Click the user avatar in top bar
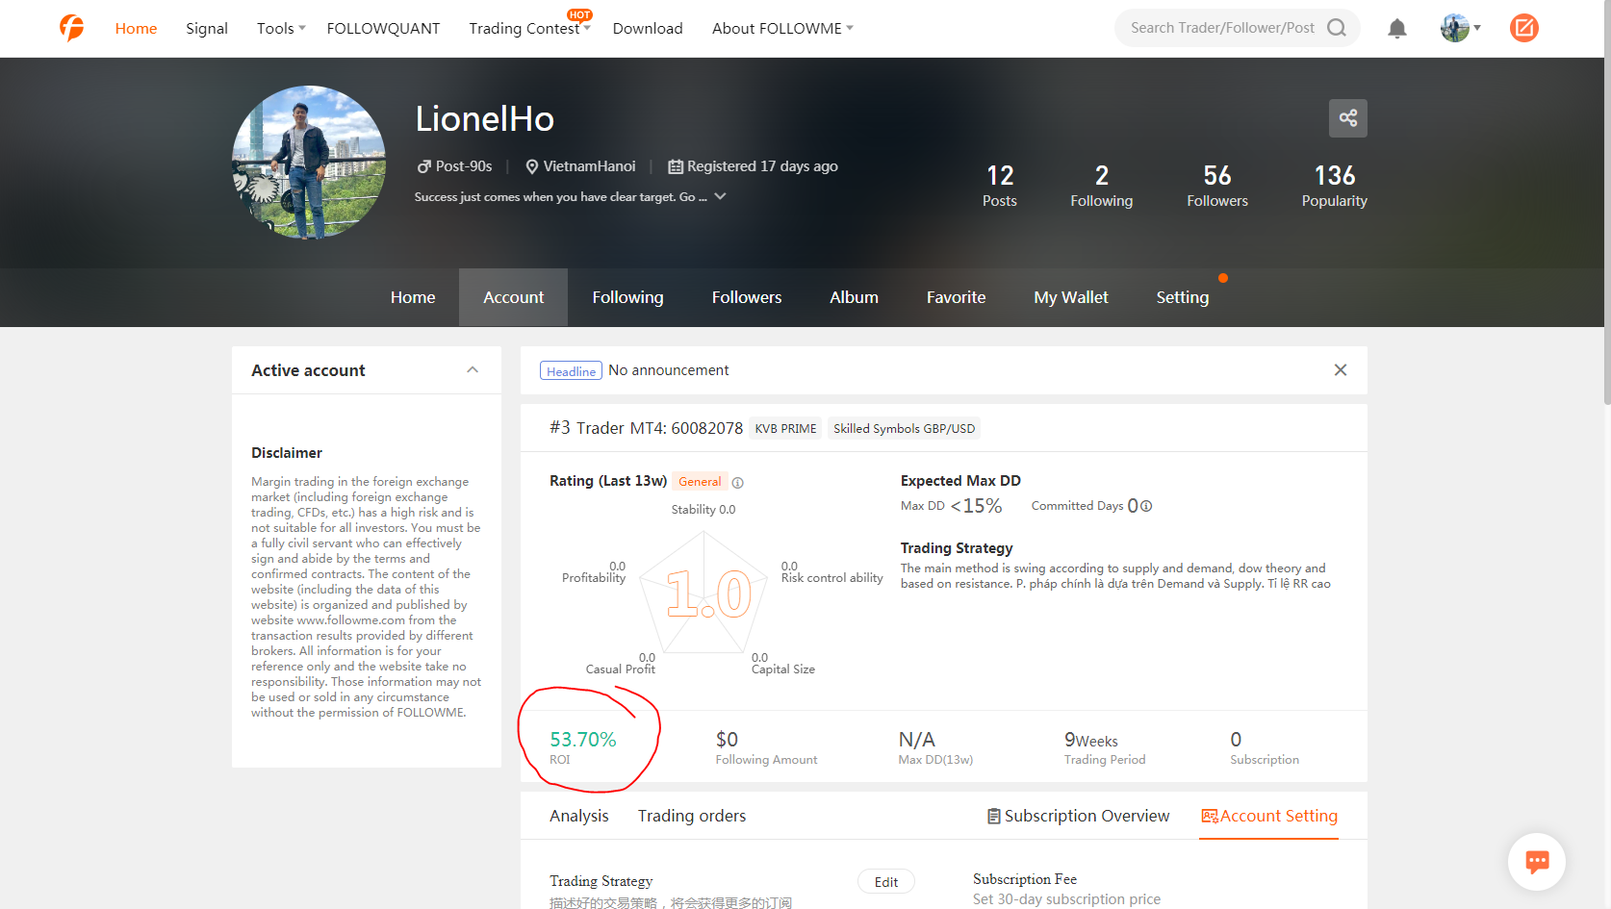Image resolution: width=1611 pixels, height=909 pixels. pos(1455,28)
